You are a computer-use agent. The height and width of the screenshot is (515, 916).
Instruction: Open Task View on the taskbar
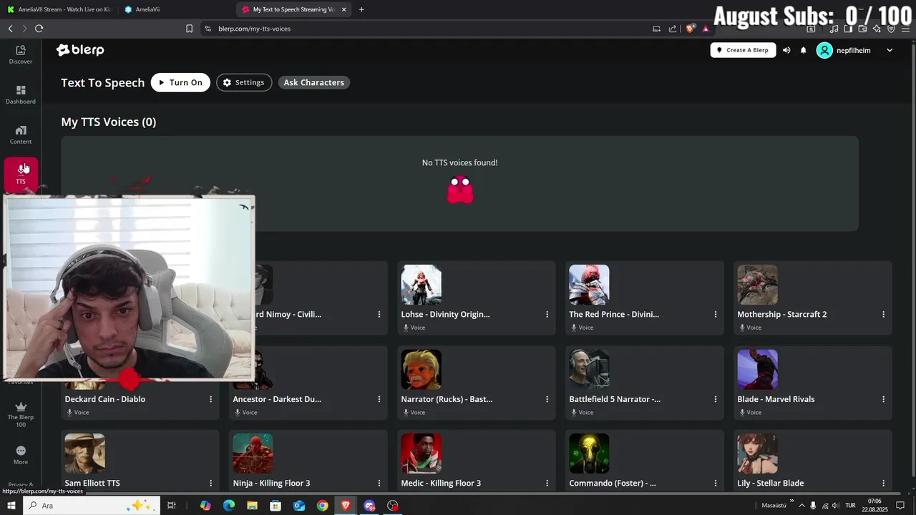coord(171,506)
